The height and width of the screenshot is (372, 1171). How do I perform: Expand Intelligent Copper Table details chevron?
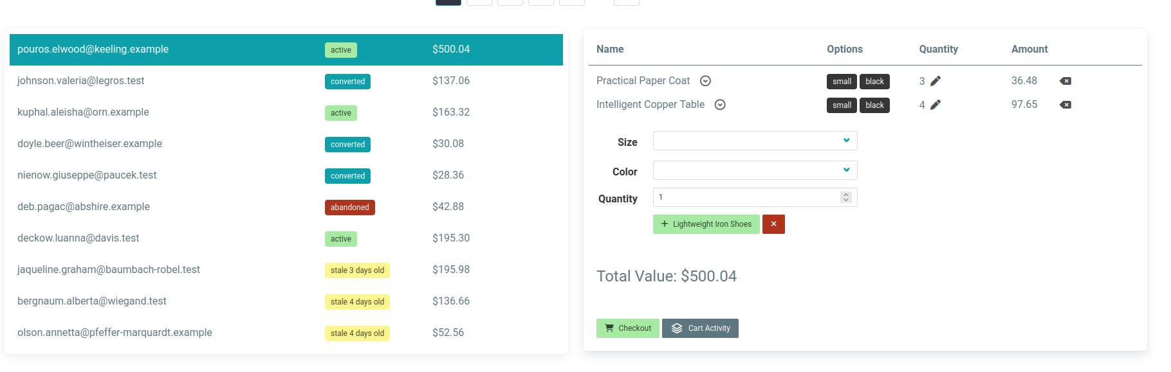pyautogui.click(x=720, y=105)
